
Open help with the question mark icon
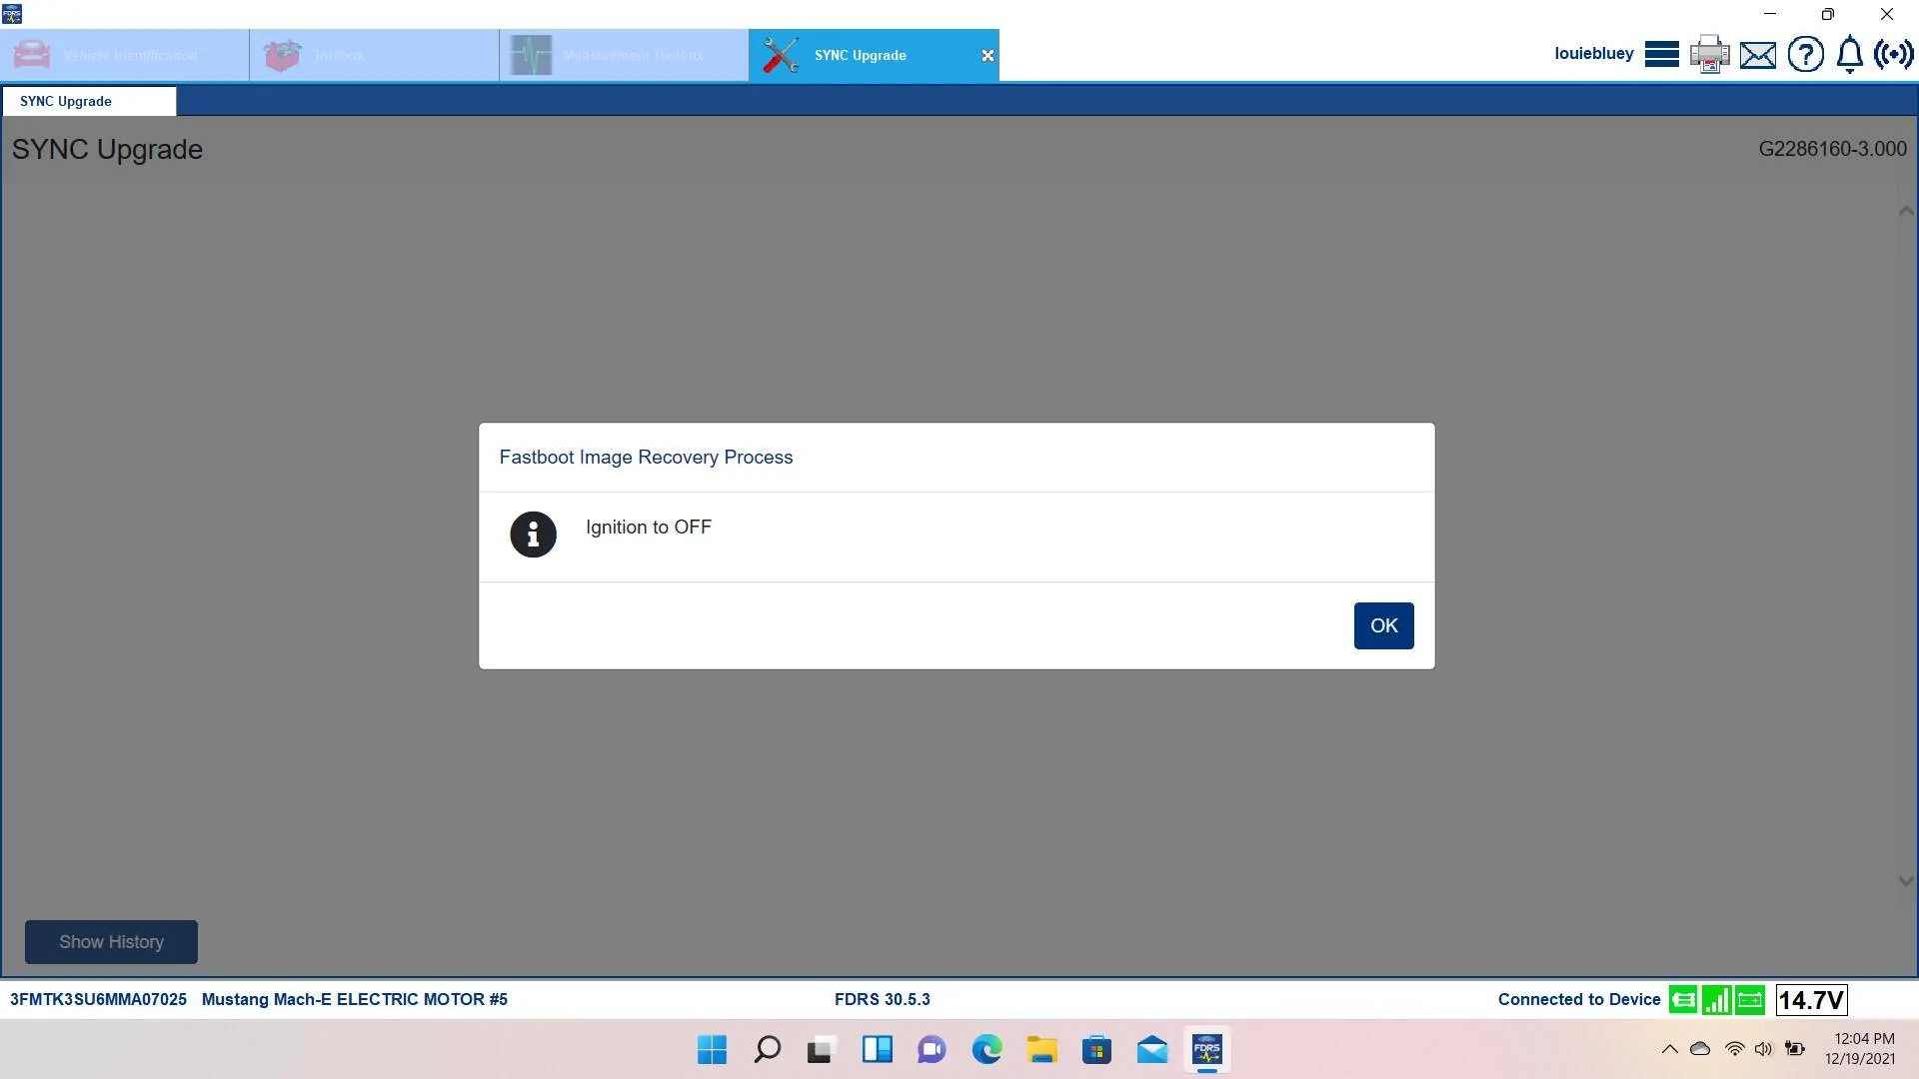1805,54
